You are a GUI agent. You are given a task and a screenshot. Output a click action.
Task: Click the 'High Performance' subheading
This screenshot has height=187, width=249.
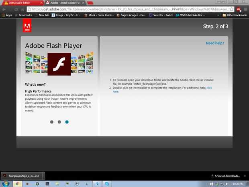tap(38, 91)
